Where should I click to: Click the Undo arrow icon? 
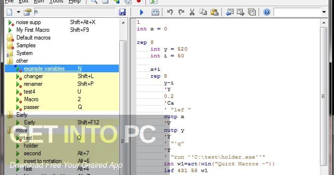tap(170, 12)
